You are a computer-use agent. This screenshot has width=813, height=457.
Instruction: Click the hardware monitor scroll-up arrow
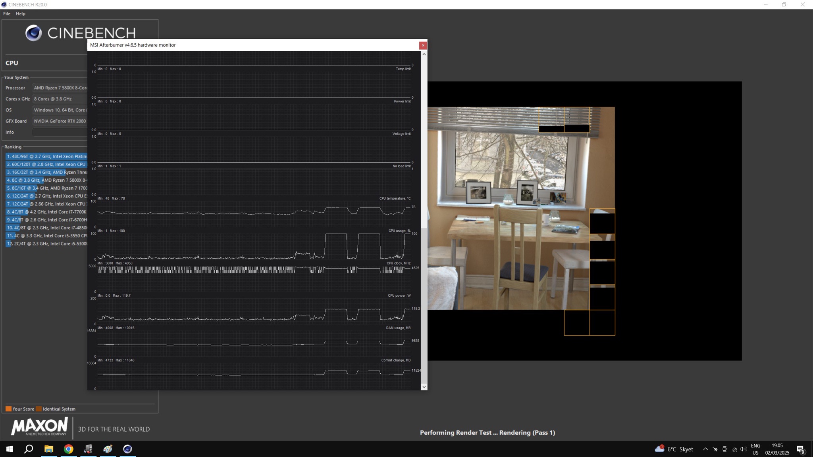click(x=424, y=54)
